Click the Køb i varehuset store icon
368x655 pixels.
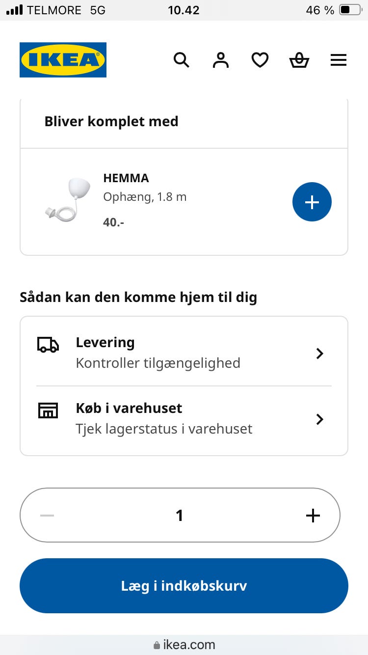(48, 410)
